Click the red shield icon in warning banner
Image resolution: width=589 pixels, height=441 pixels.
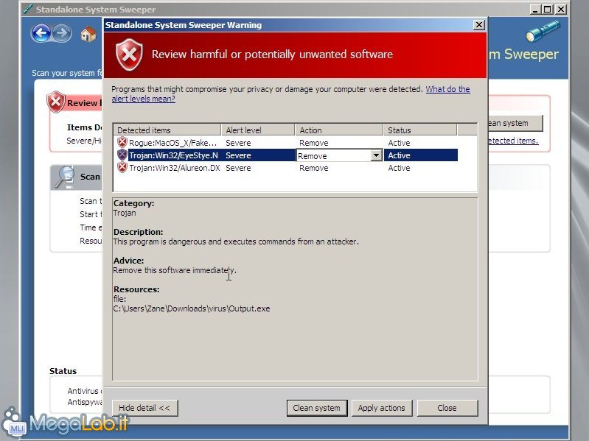[x=129, y=55]
